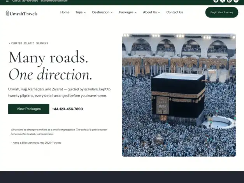Viewport: 244px width, 183px height.
Task: Expand the Packages dropdown menu
Action: click(x=128, y=12)
